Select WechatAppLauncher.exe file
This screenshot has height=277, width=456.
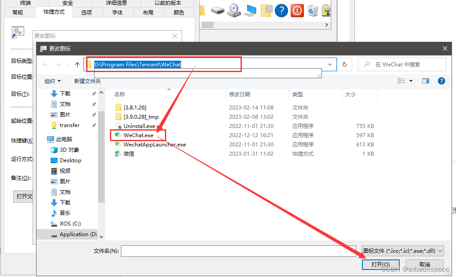(154, 145)
